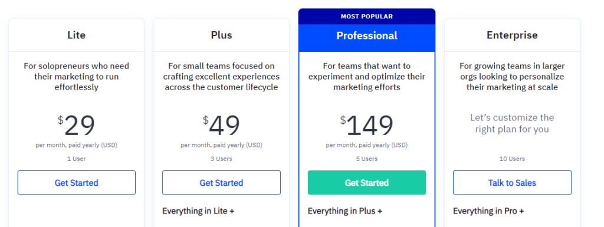Click the "10 Users" label
The image size is (604, 227).
(512, 159)
